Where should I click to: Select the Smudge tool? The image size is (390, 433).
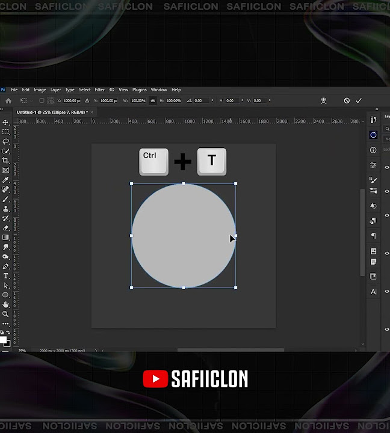5,247
